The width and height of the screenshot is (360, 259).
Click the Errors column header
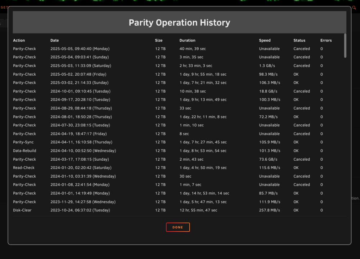[326, 40]
